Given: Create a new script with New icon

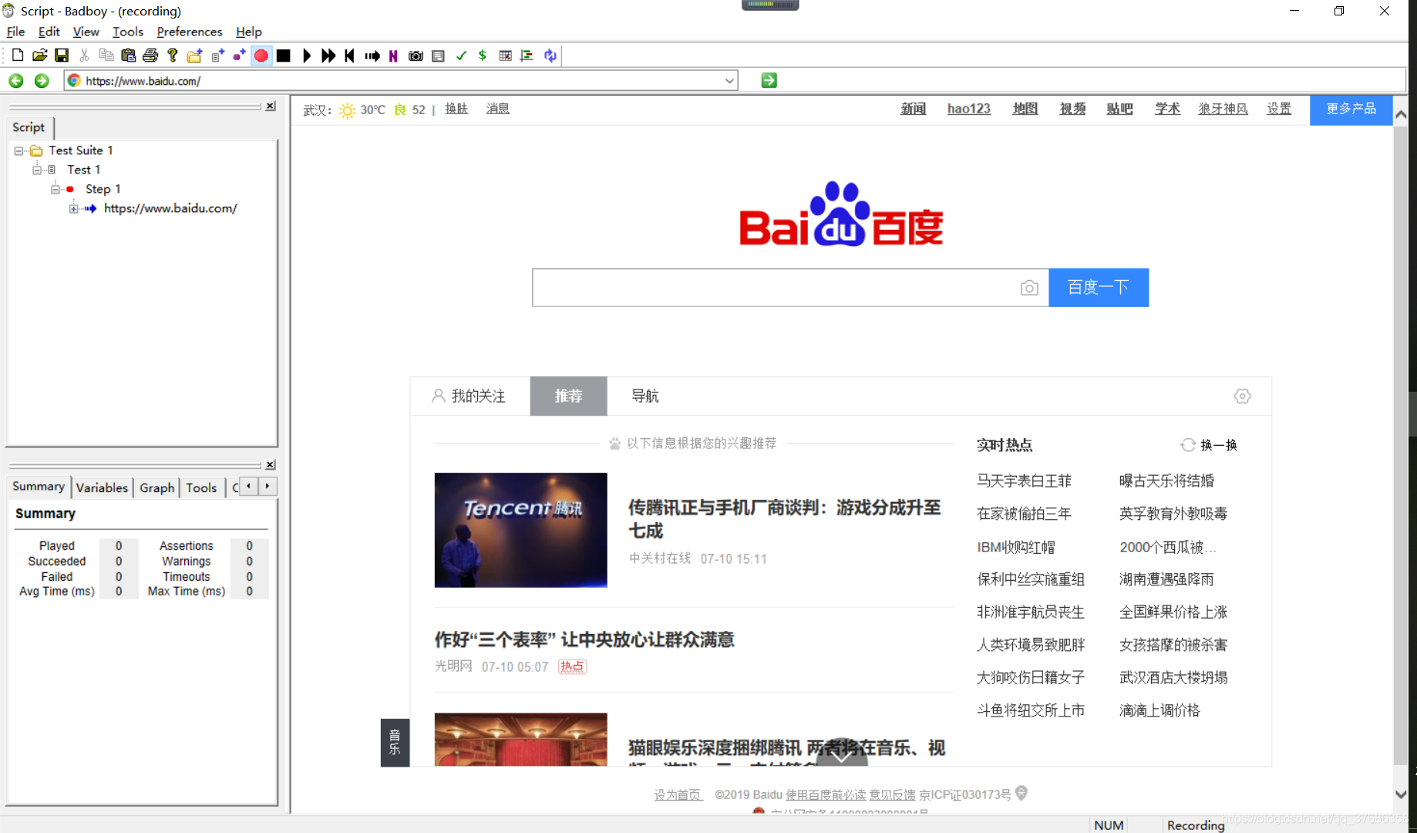Looking at the screenshot, I should (x=17, y=56).
